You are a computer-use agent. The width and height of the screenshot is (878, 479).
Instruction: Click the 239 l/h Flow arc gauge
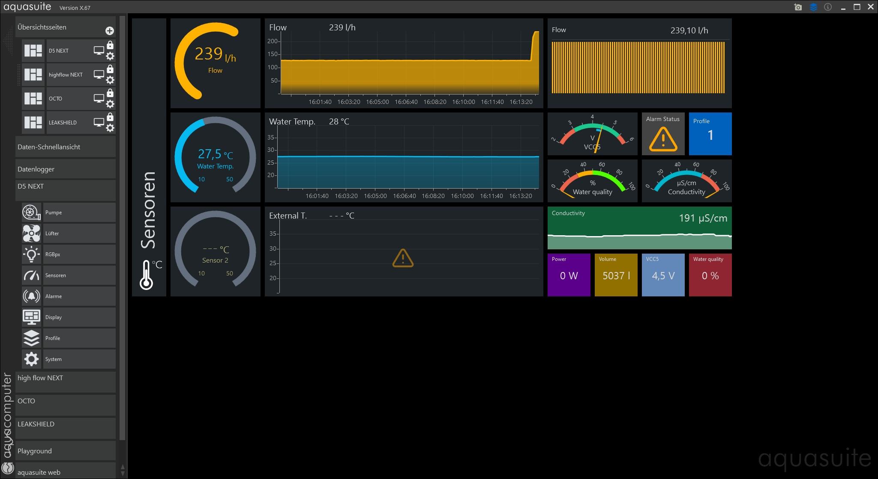coord(215,63)
